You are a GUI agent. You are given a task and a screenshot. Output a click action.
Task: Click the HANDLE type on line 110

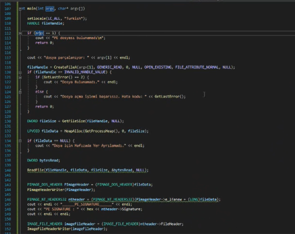click(33, 23)
